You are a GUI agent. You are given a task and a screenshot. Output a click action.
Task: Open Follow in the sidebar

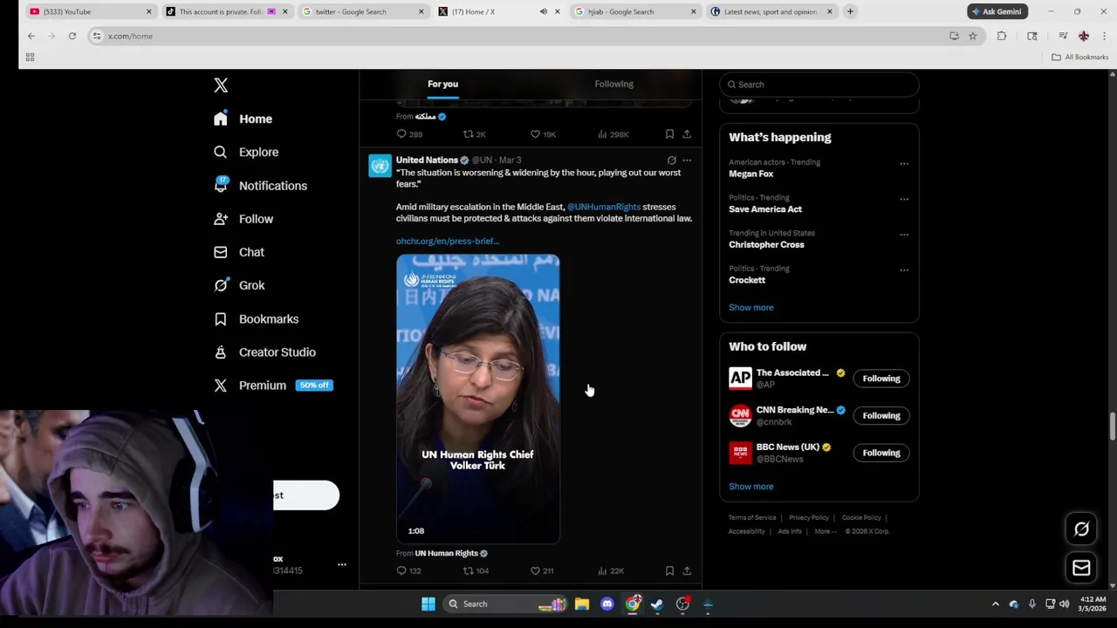243,219
